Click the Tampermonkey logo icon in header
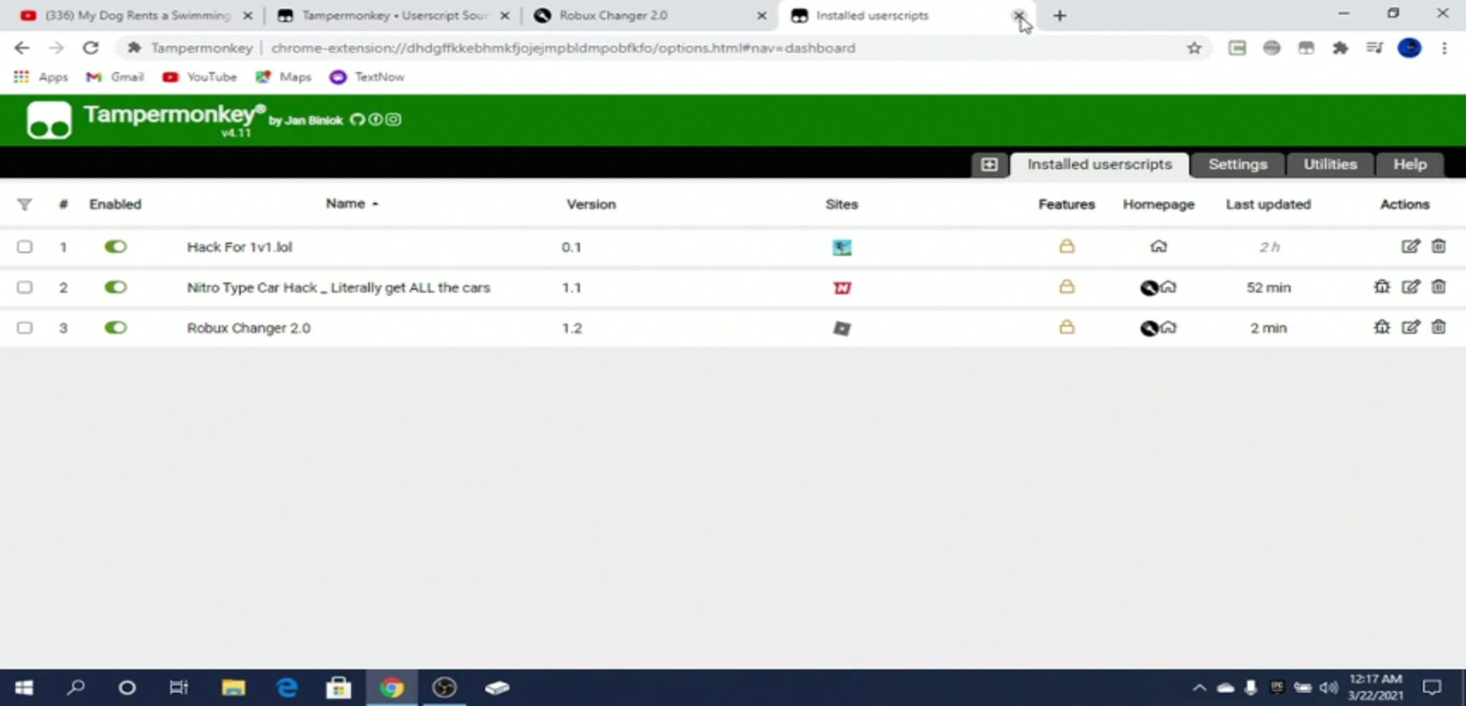This screenshot has width=1466, height=706. [x=49, y=120]
